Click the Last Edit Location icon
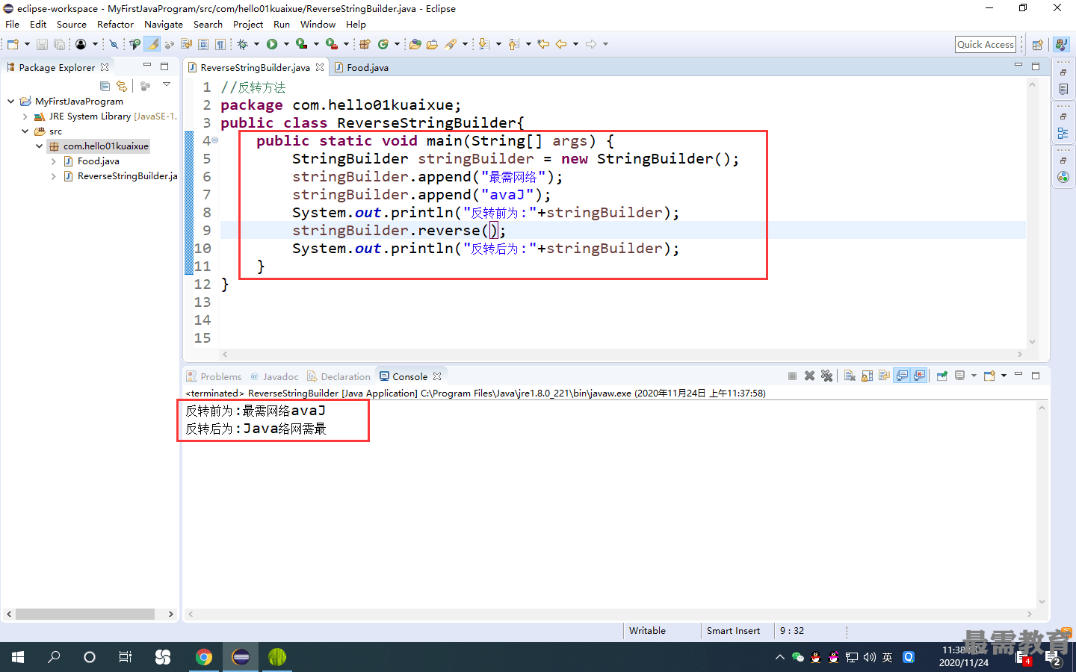1076x672 pixels. pyautogui.click(x=543, y=44)
